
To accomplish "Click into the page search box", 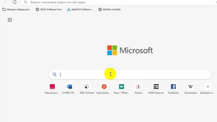I will 130,75.
